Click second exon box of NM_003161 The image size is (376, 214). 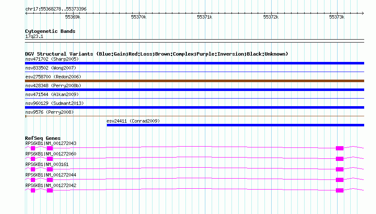(x=49, y=169)
